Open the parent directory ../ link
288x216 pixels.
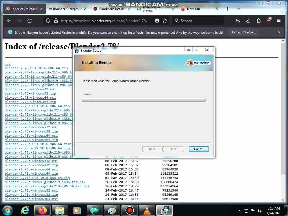coord(8,64)
